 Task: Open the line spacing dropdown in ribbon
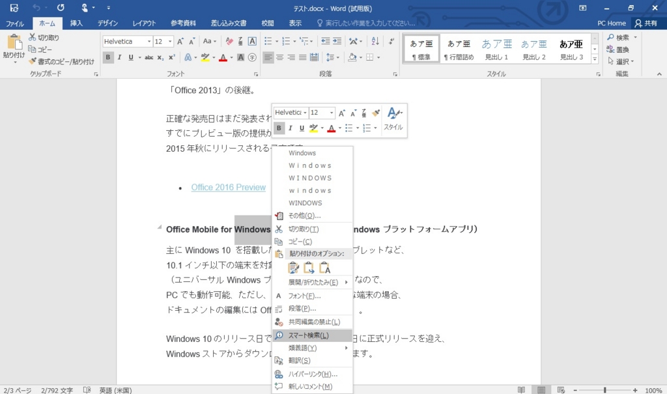coord(333,57)
